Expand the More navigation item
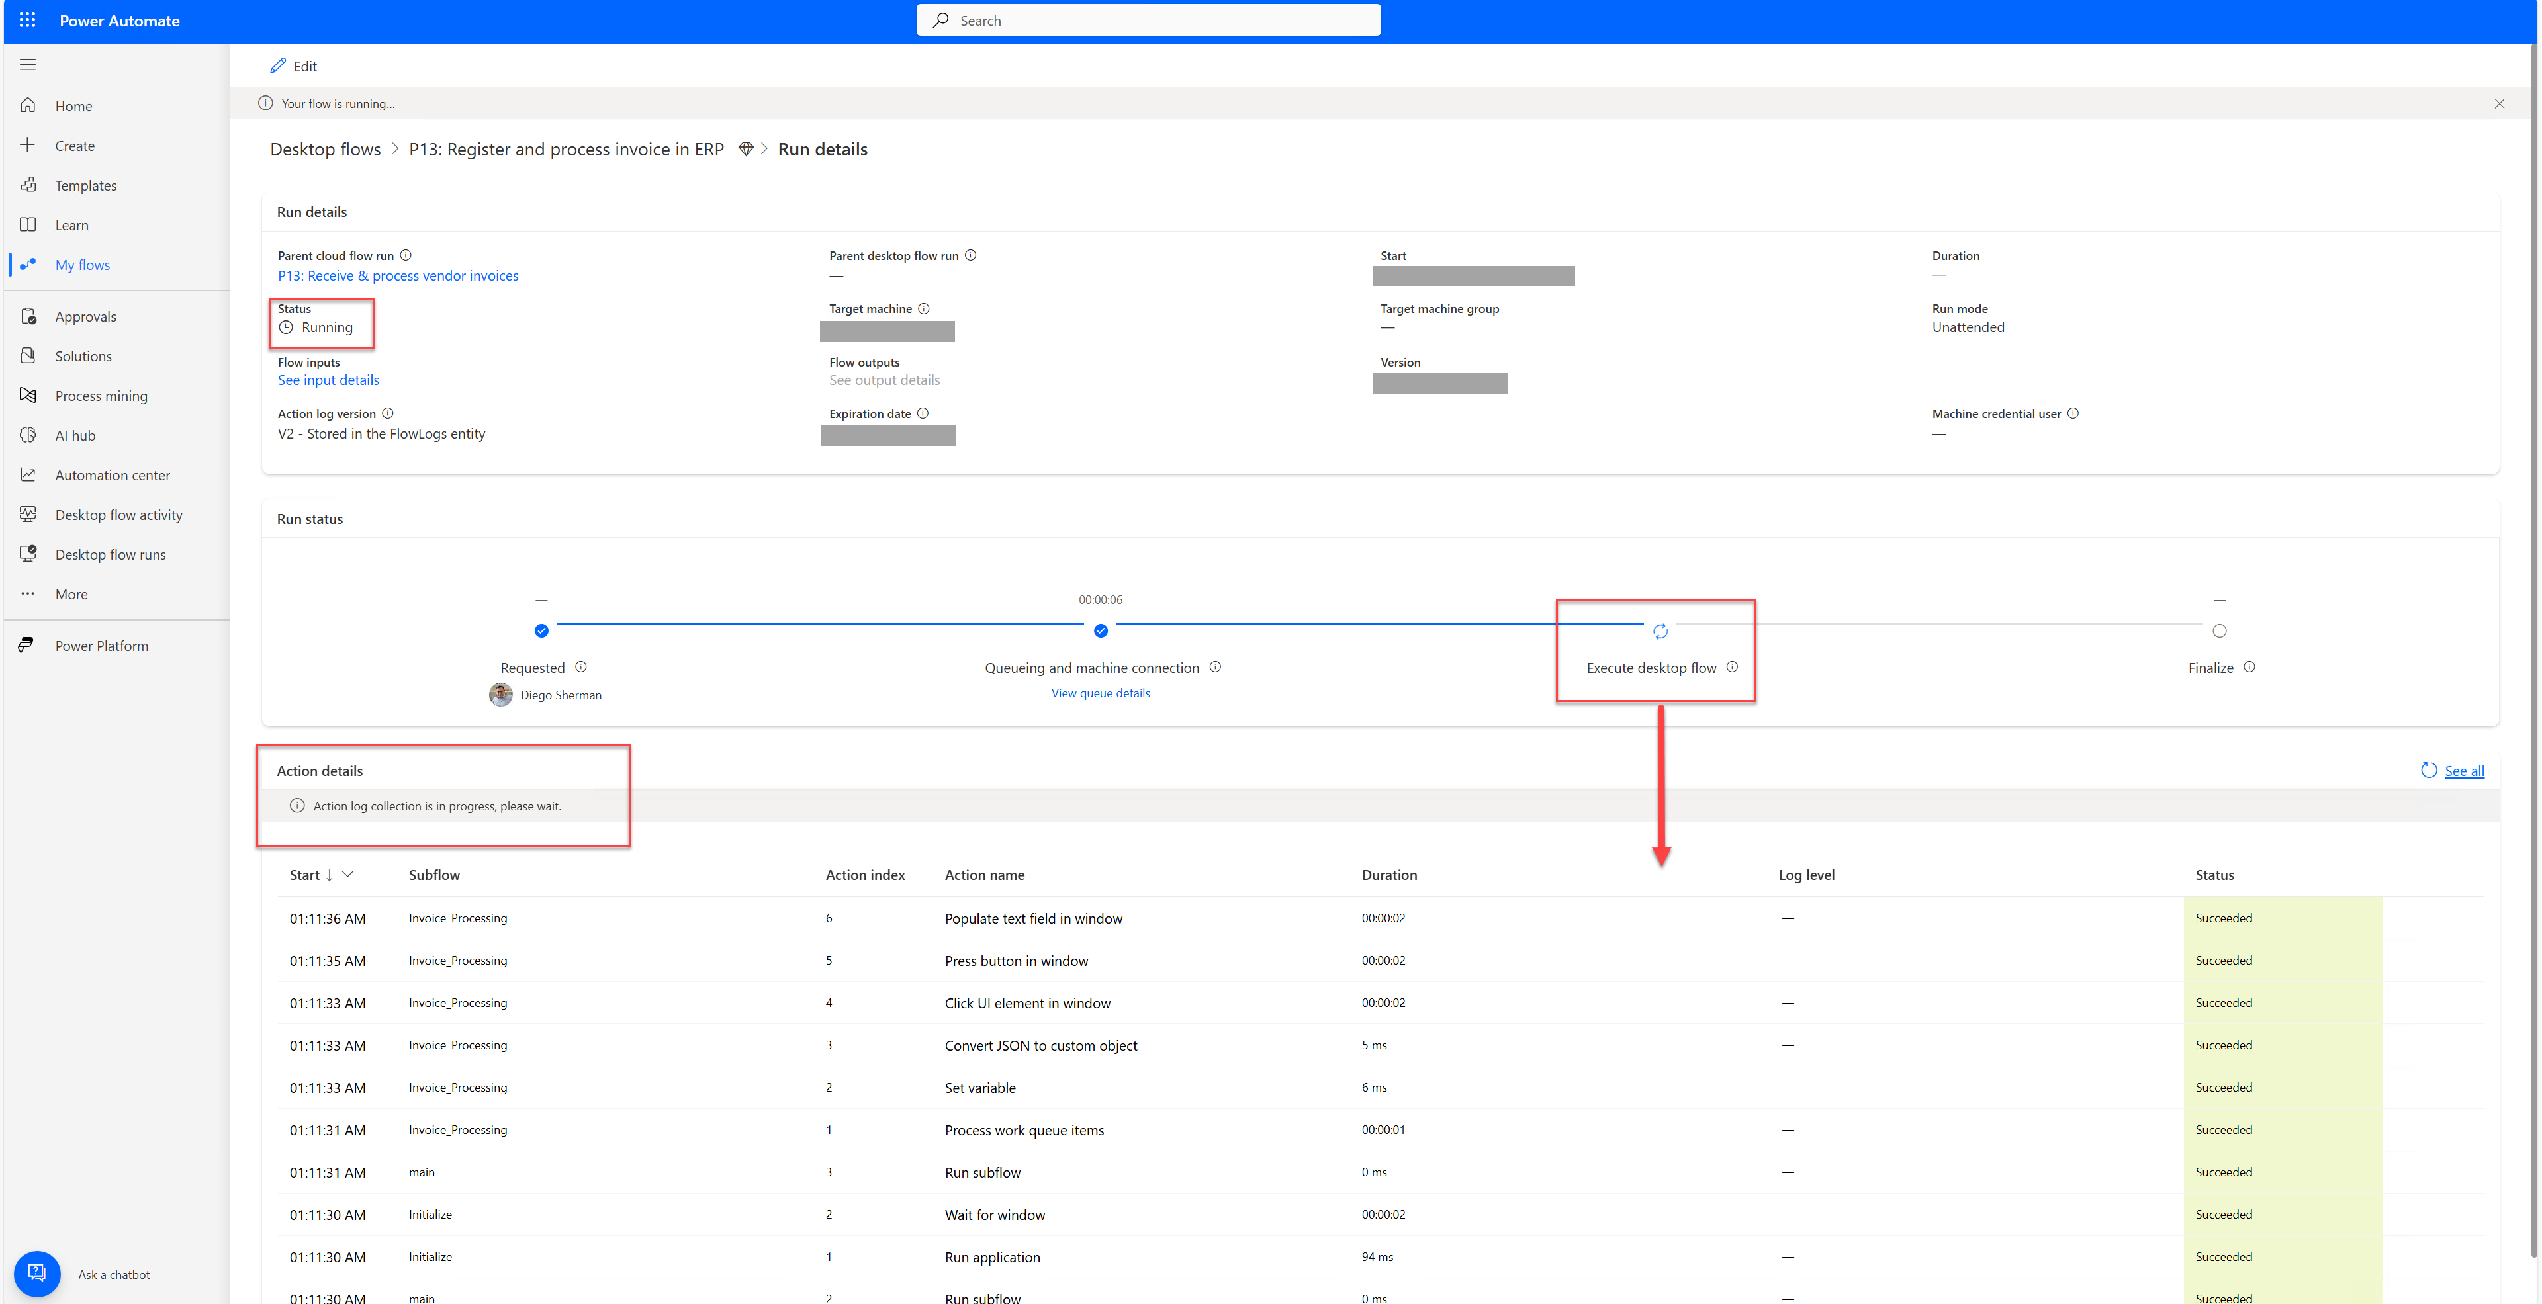The width and height of the screenshot is (2542, 1304). (x=71, y=594)
